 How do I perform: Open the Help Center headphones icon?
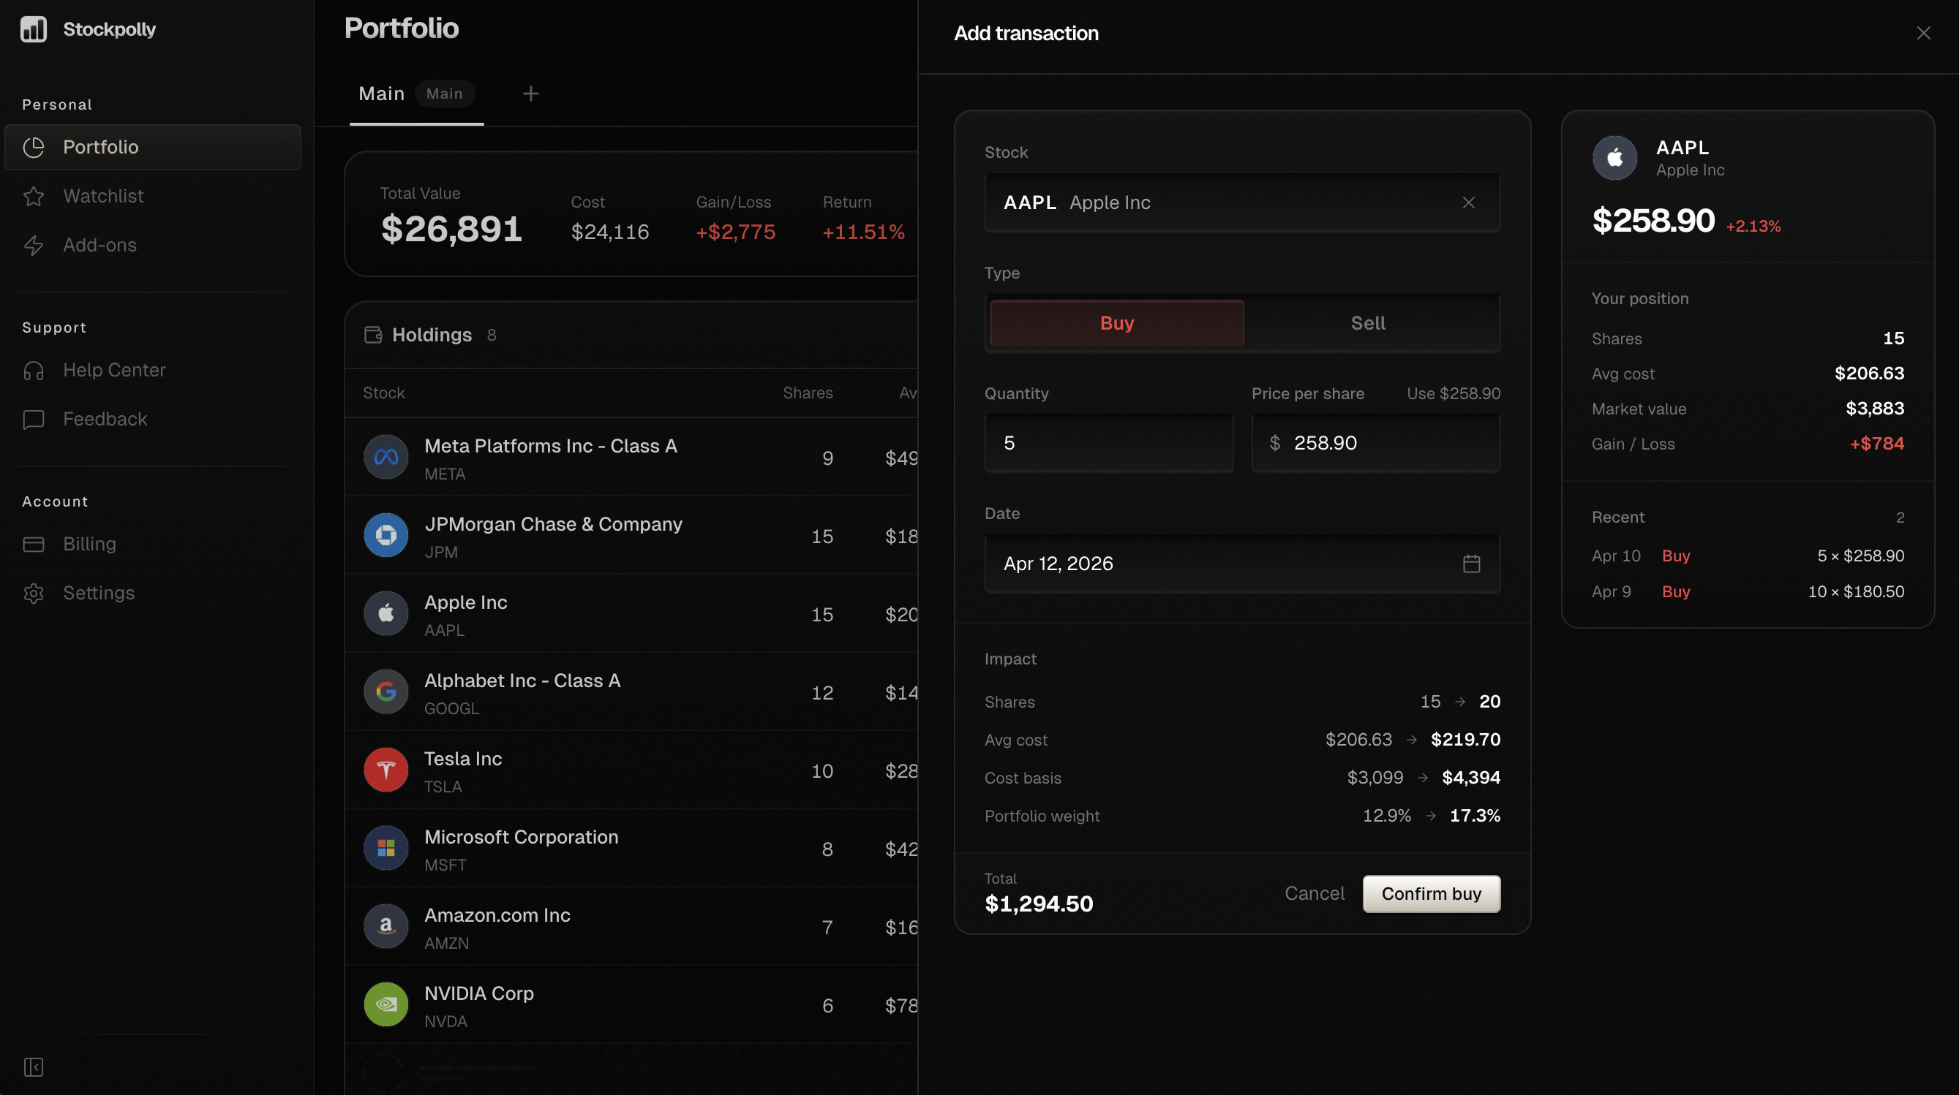tap(34, 370)
